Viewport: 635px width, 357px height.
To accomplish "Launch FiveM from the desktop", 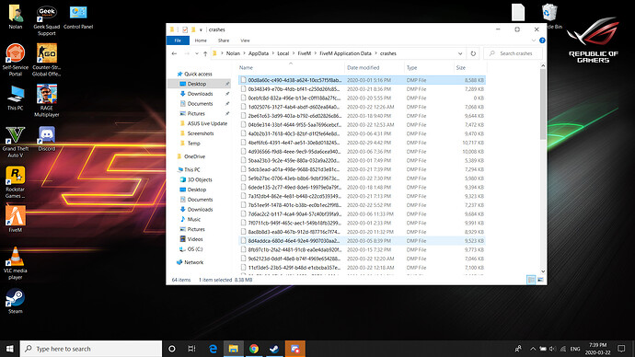I will (16, 219).
